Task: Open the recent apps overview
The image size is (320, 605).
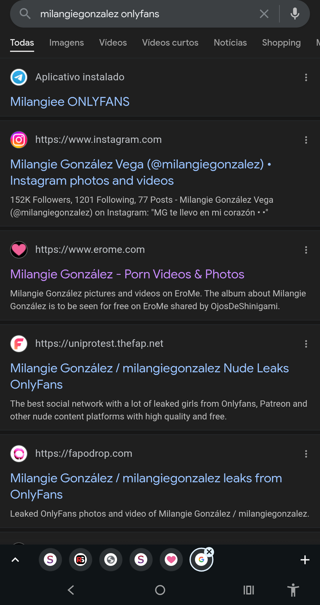Action: coord(249,590)
